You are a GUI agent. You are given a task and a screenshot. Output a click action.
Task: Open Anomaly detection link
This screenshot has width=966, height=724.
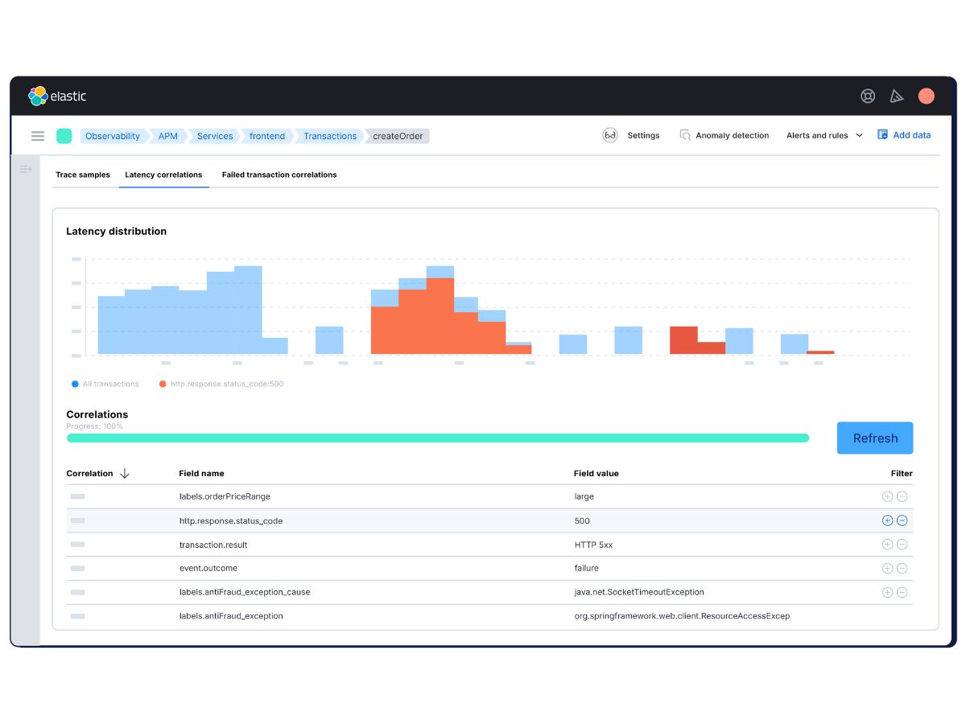(x=732, y=135)
